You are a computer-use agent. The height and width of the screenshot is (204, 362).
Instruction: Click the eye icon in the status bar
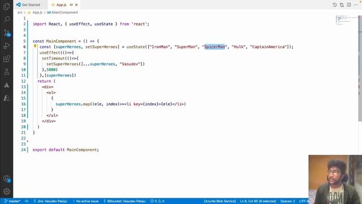point(27,201)
